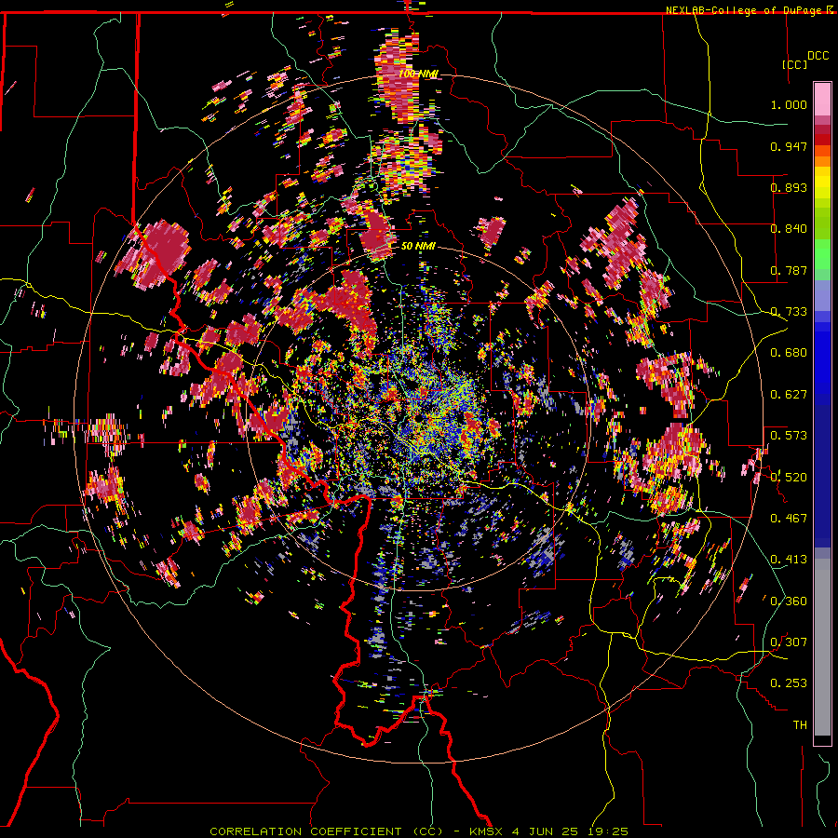Select the 0.893 scale value

pos(789,187)
